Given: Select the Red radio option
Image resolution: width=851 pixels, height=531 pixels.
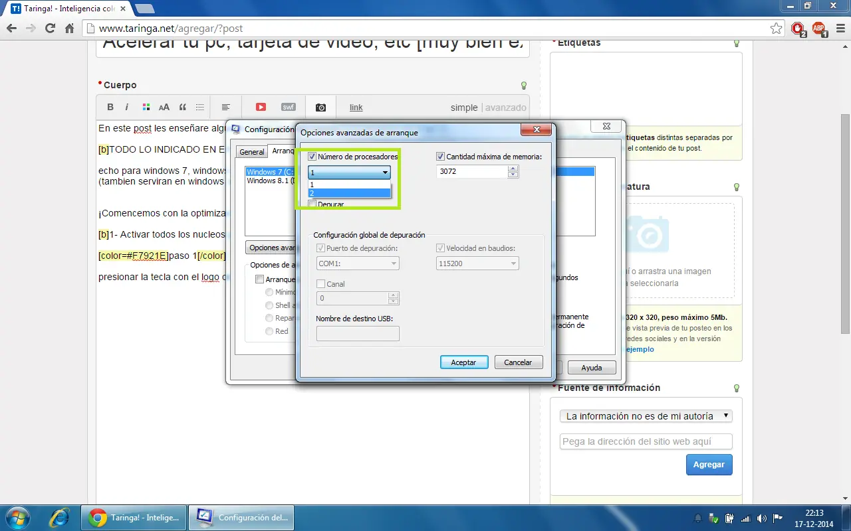Looking at the screenshot, I should pyautogui.click(x=269, y=331).
